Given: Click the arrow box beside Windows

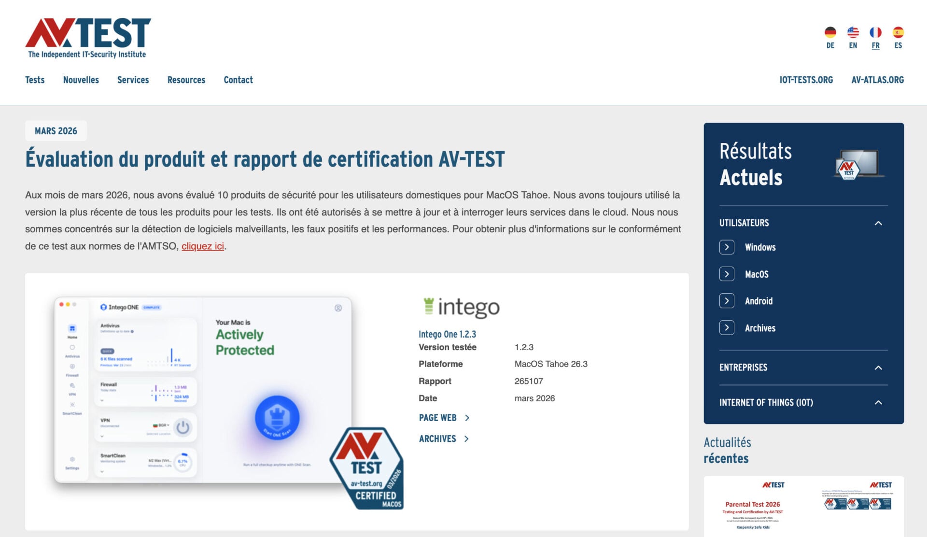Looking at the screenshot, I should click(727, 247).
